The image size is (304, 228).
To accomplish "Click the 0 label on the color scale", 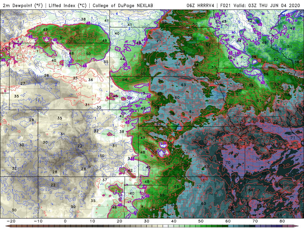I will click(65, 221).
